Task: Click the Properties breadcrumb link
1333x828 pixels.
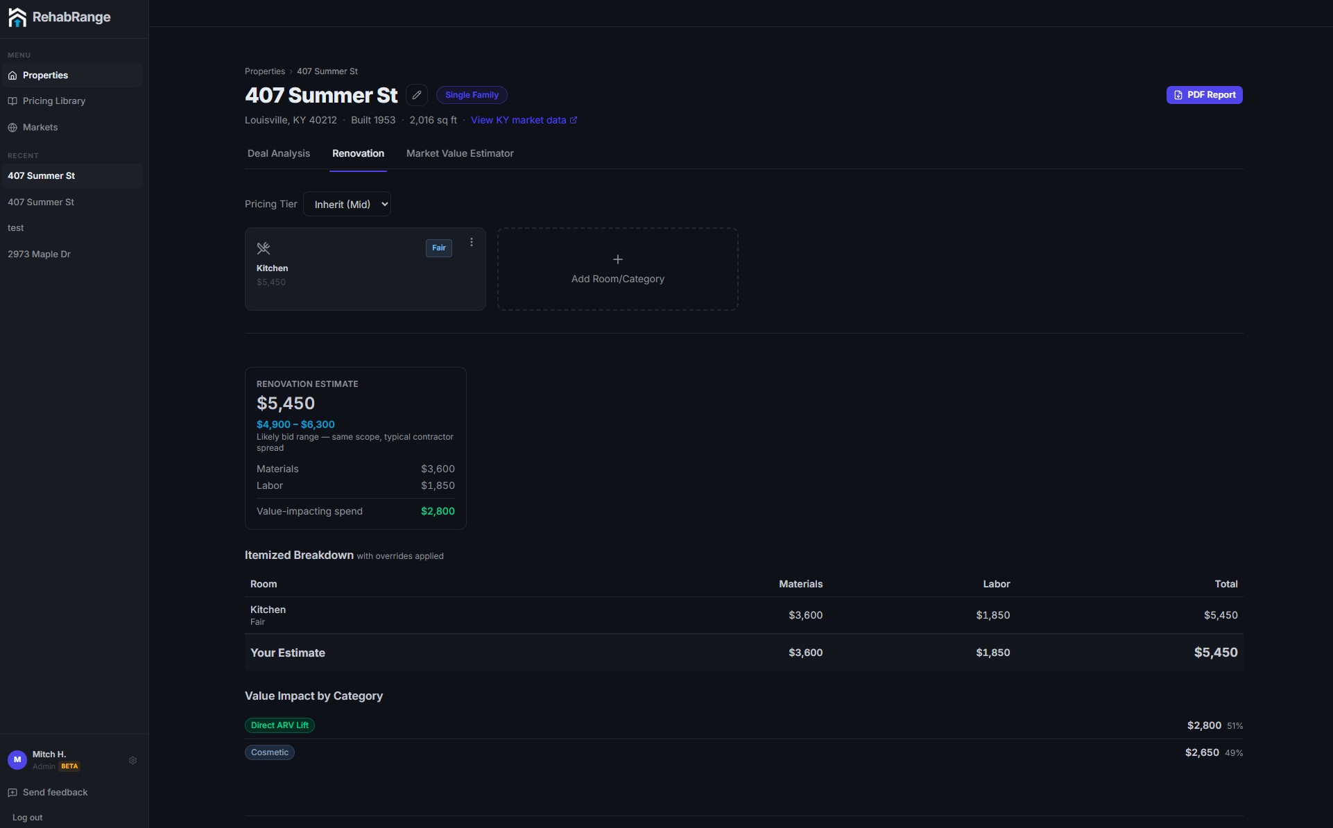Action: click(x=265, y=71)
